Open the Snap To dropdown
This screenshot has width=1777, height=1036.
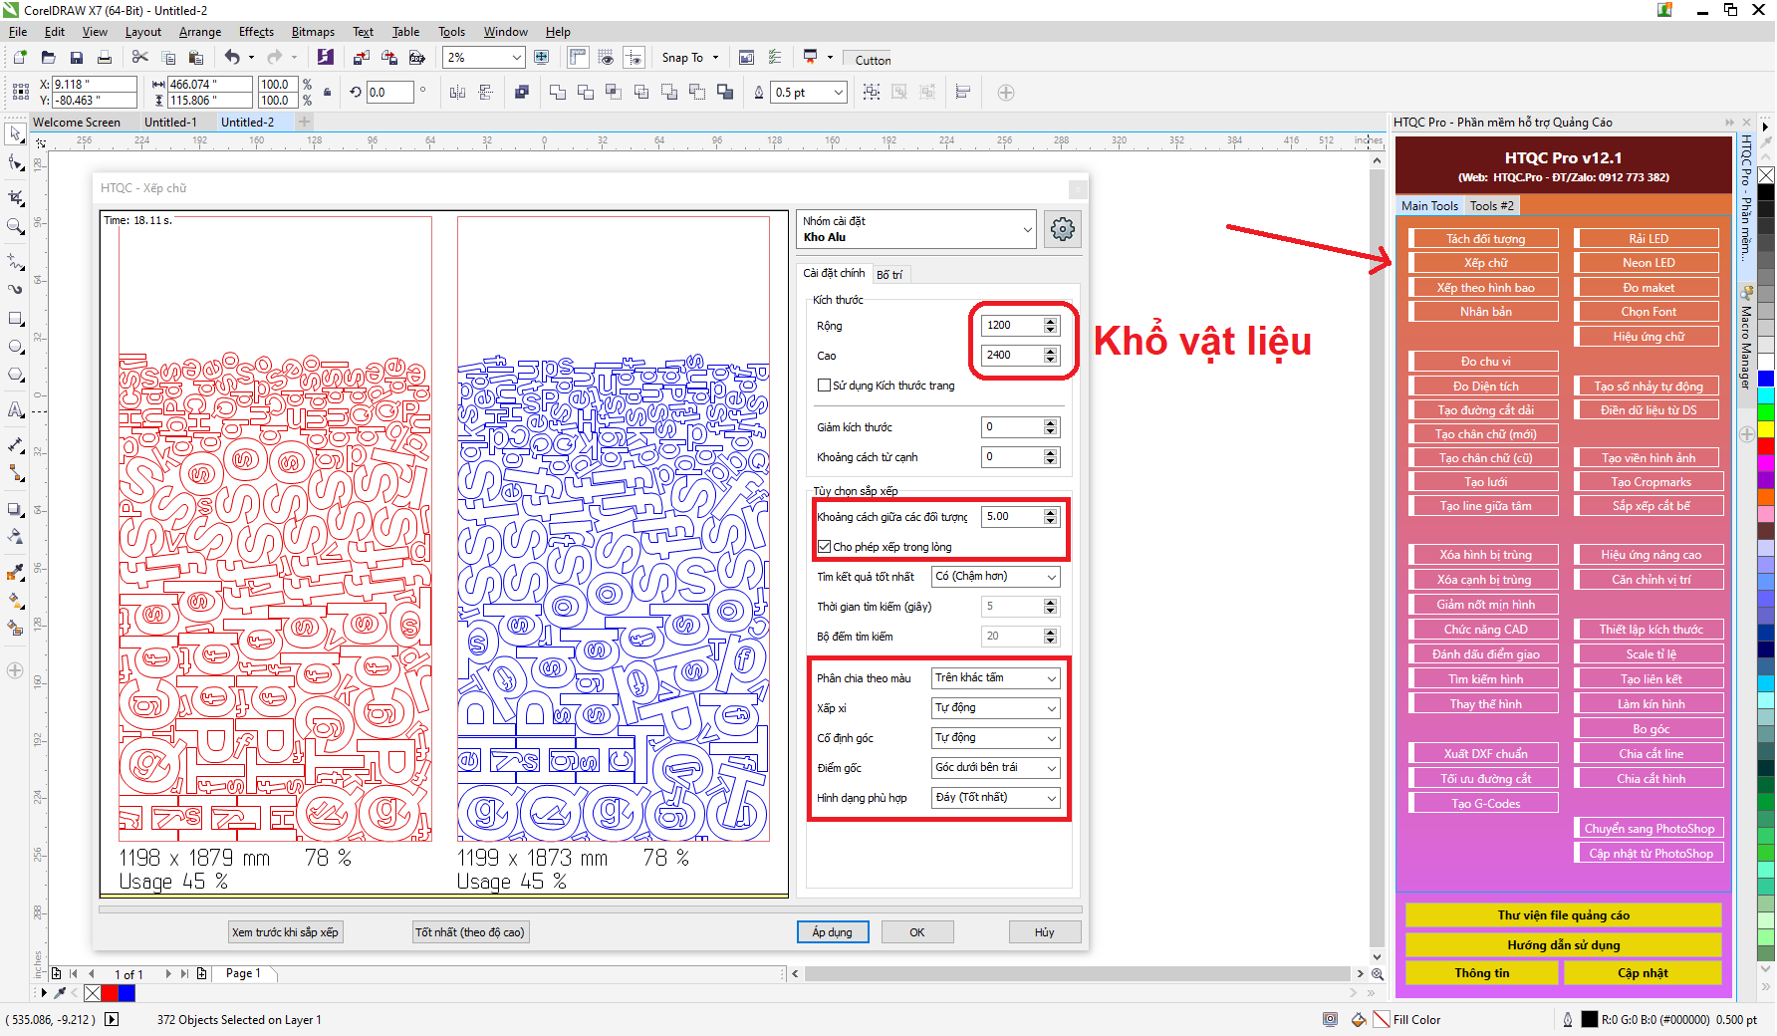[690, 58]
